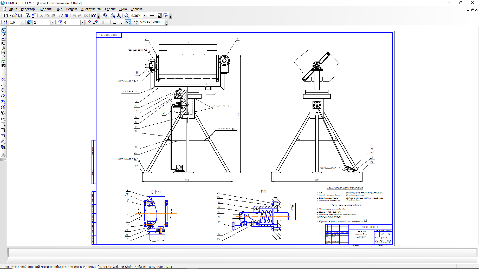This screenshot has width=479, height=269.
Task: Click the pan view (move) tool
Action: [152, 16]
